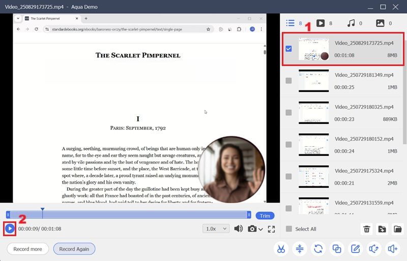Screen dimensions: 407x261
Task: Uncheck Video_250829173725.mp4 checkbox
Action: [x=288, y=49]
